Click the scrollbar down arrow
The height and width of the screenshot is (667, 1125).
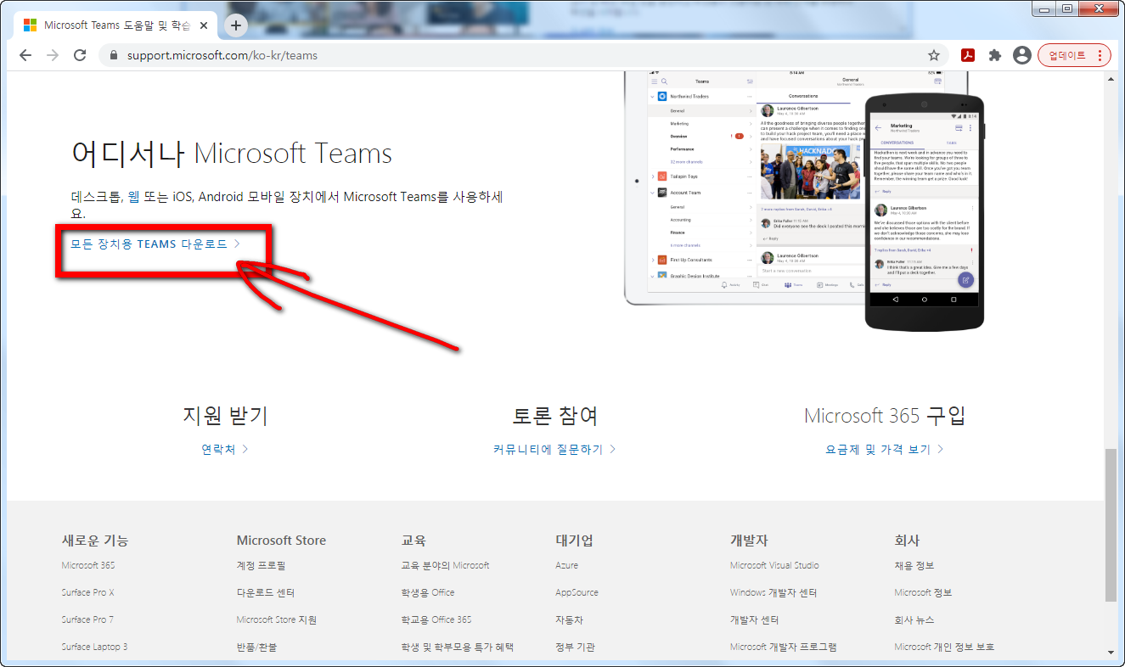coord(1111,652)
